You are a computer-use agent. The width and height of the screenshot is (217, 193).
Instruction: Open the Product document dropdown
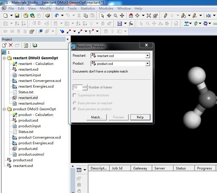pos(147,64)
